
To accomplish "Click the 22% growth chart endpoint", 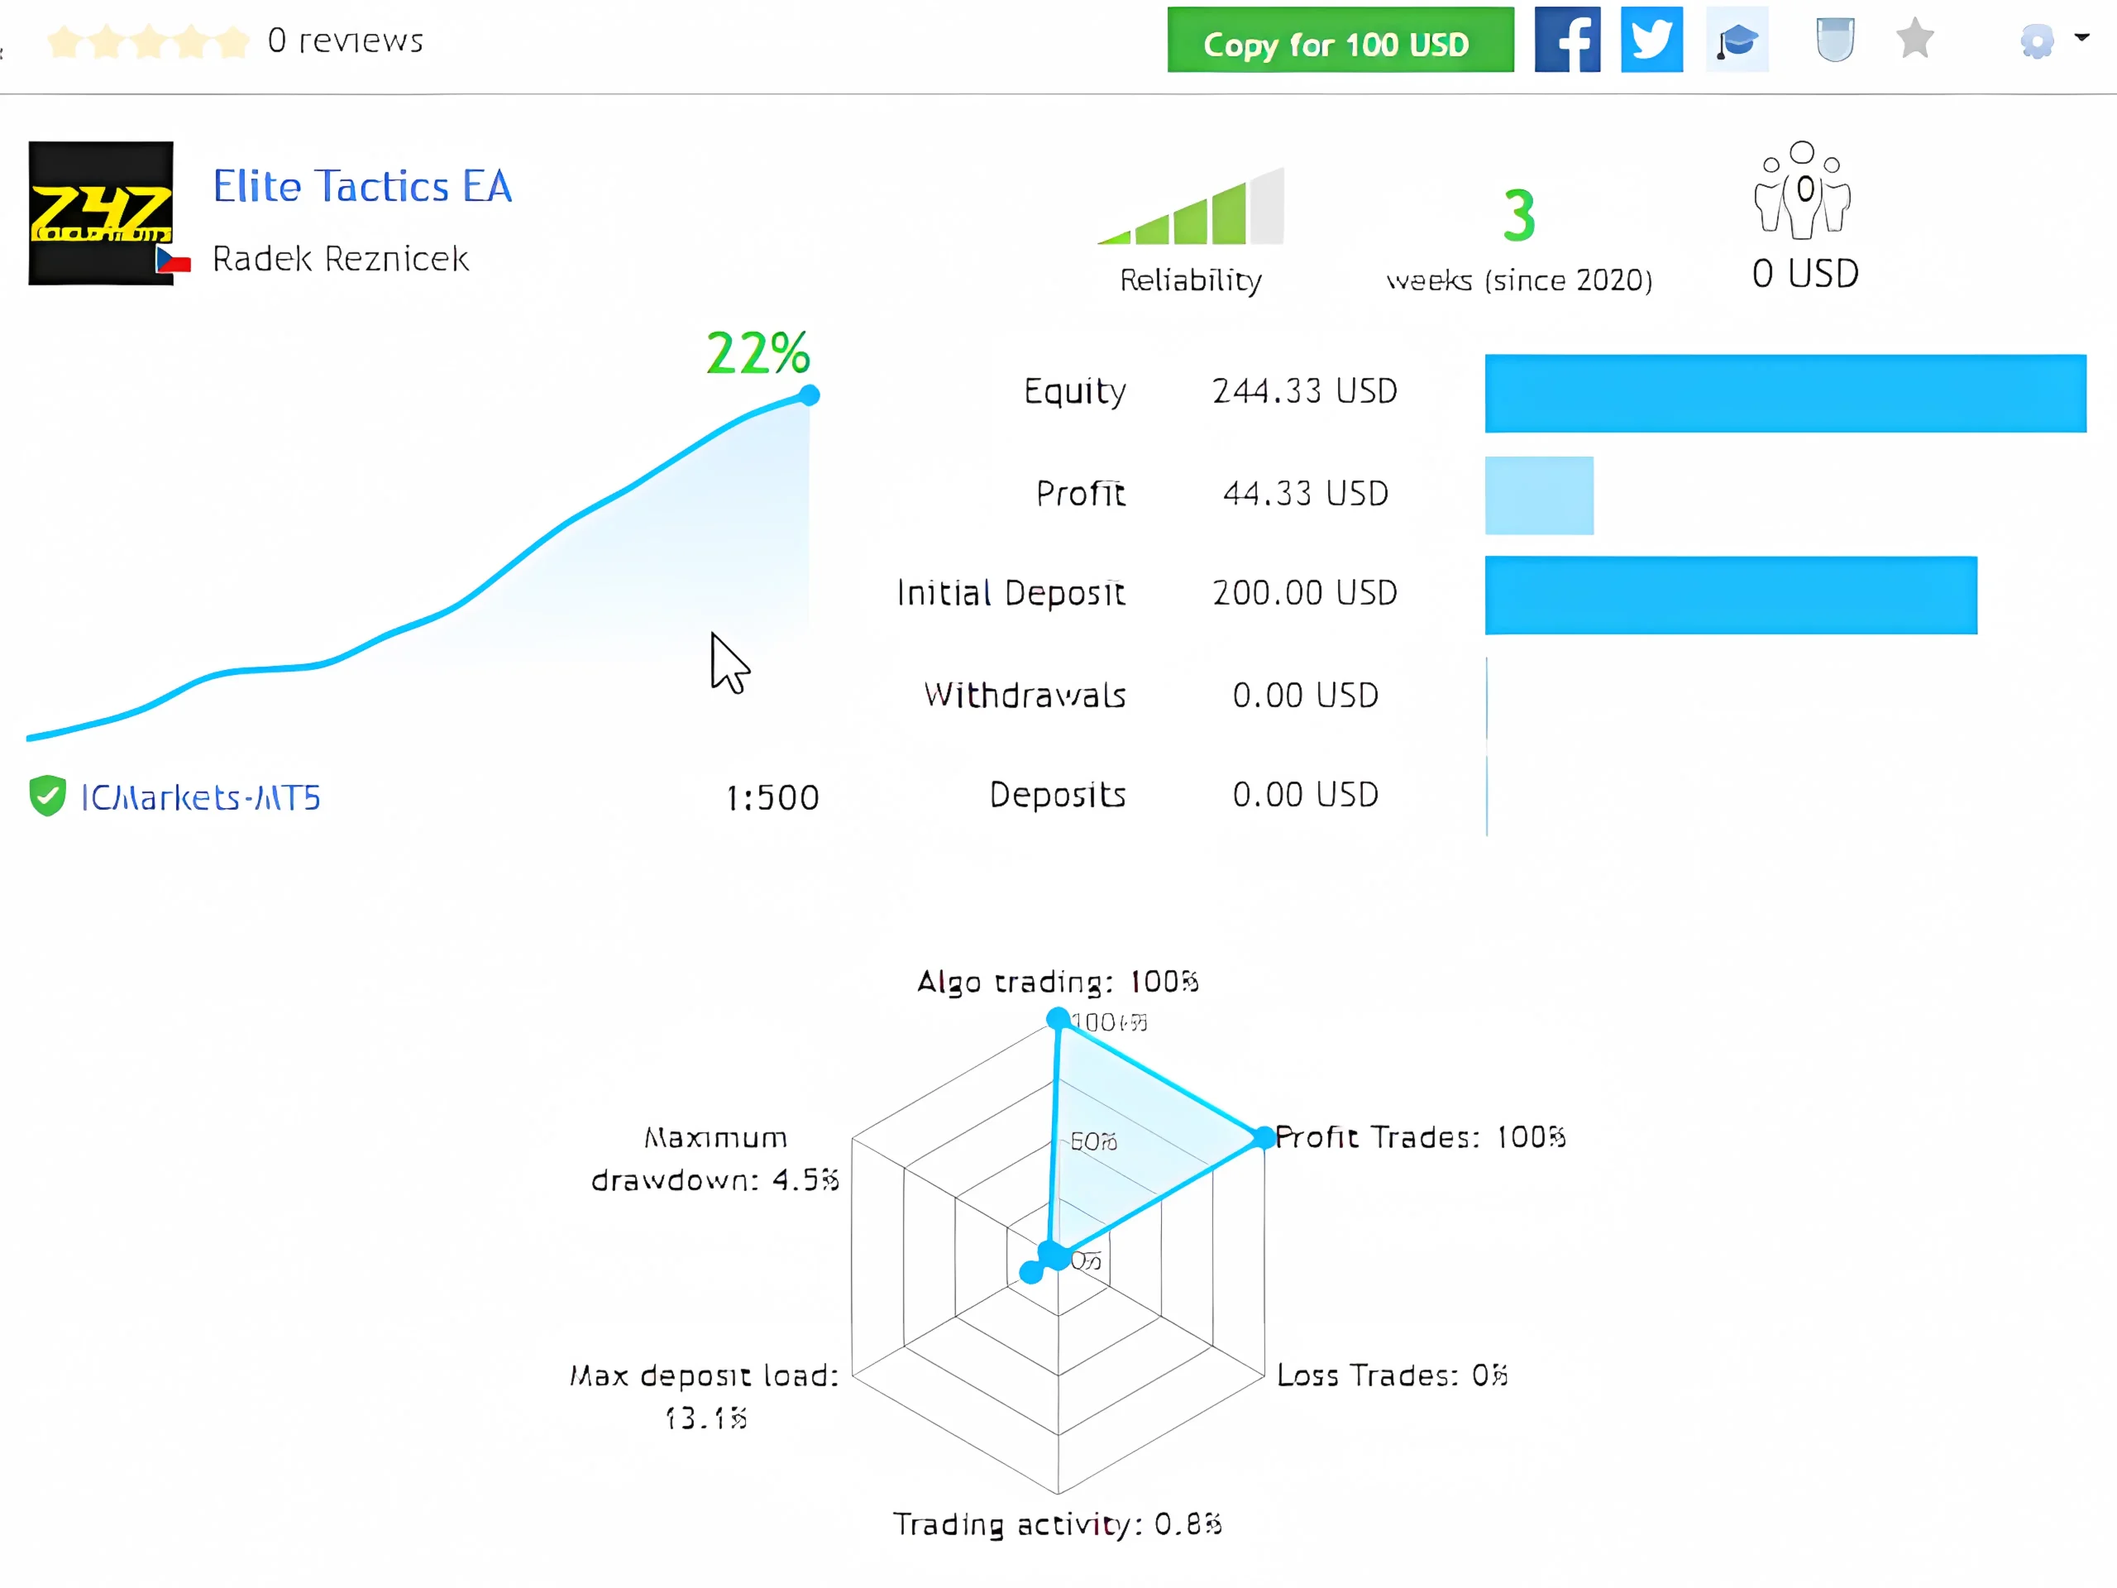I will coord(810,395).
